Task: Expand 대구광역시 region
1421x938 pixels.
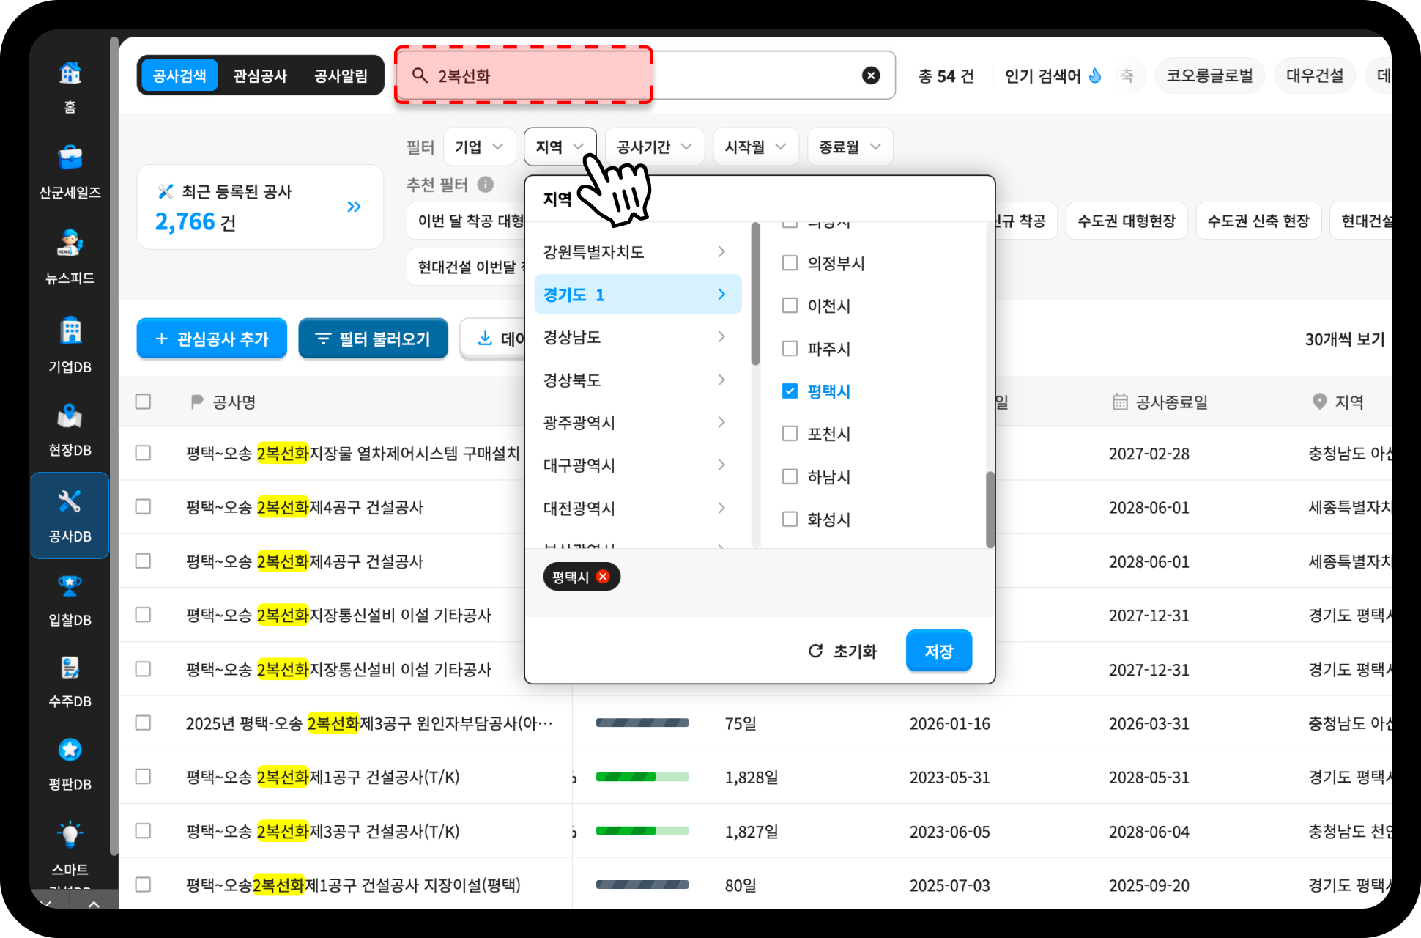Action: pos(638,465)
